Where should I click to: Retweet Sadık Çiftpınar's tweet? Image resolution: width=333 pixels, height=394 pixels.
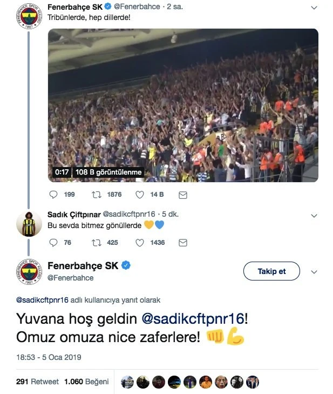click(x=96, y=243)
